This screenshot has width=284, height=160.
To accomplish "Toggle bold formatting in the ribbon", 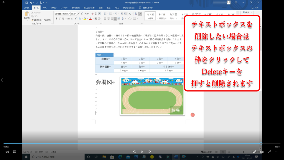I will point(56,19).
